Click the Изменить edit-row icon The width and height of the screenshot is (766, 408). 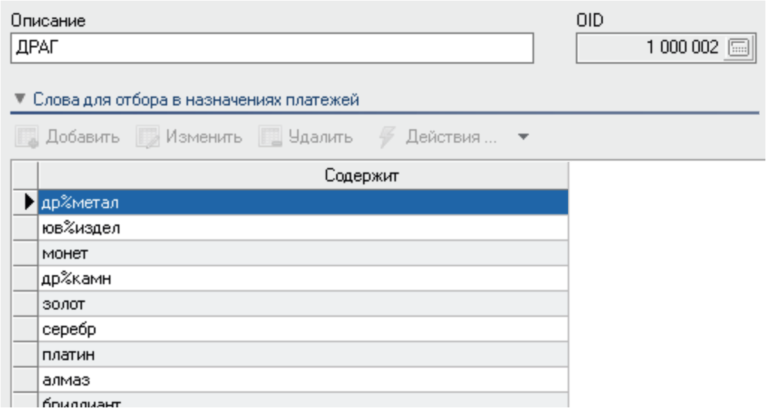click(x=147, y=138)
